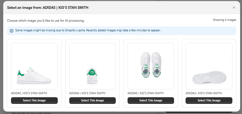The width and height of the screenshot is (242, 114).
Task: Click the product title under the heel-view shoe
Action: tap(87, 93)
